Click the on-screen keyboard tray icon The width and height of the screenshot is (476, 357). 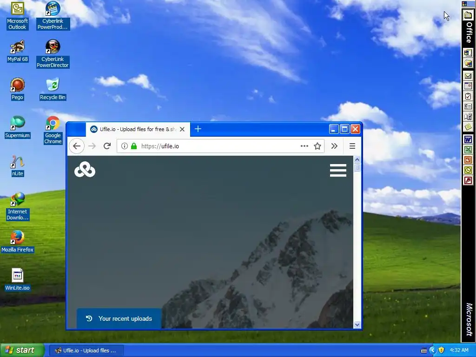(424, 350)
